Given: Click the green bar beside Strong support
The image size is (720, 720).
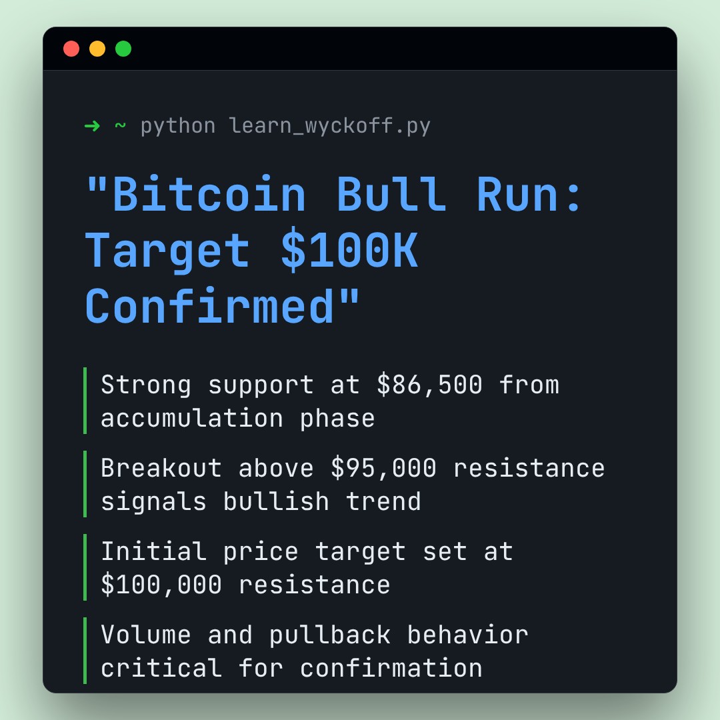Looking at the screenshot, I should pos(85,401).
